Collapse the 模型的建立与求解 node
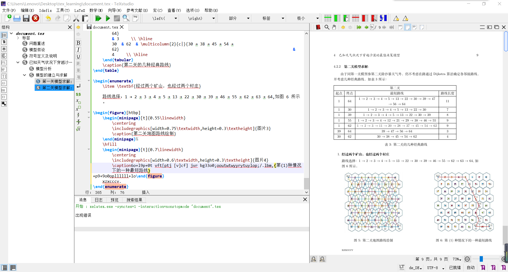The height and width of the screenshot is (272, 508). [25, 75]
